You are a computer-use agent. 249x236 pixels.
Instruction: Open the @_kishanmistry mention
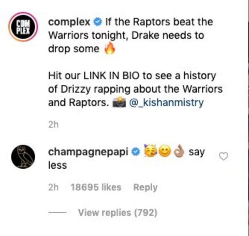point(166,103)
